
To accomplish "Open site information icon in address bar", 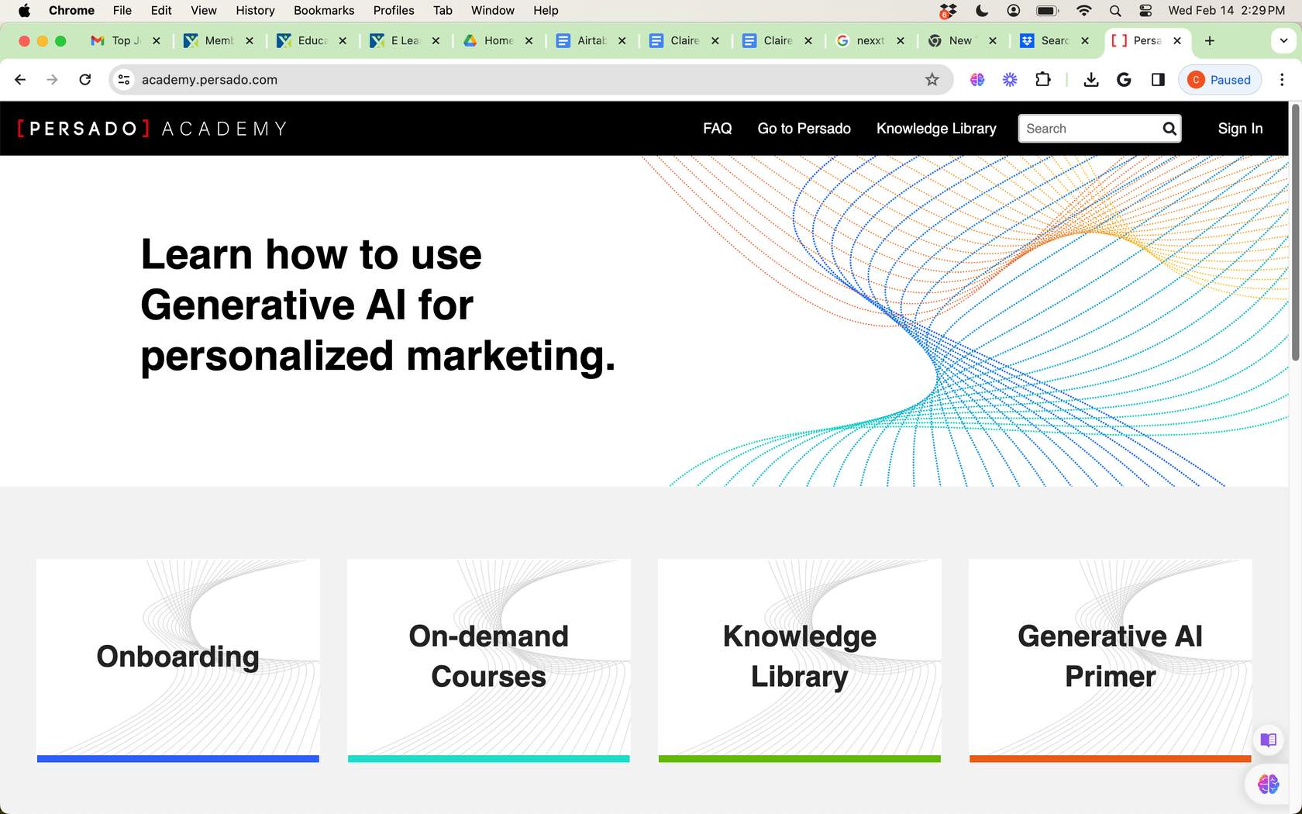I will 124,80.
